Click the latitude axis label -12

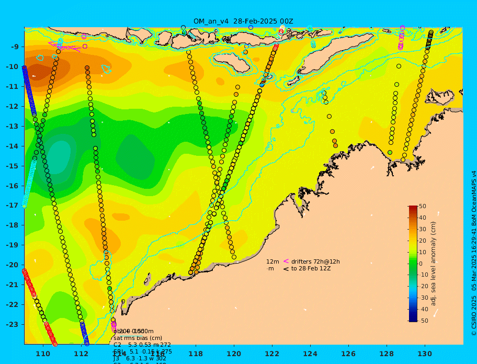pyautogui.click(x=13, y=107)
